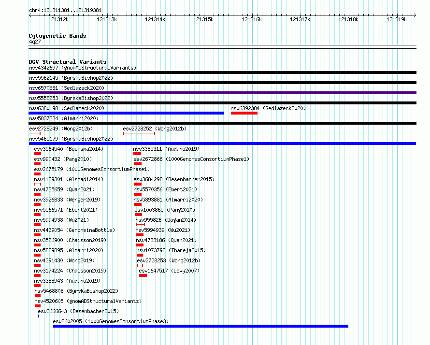The height and width of the screenshot is (345, 430).
Task: Select esv3564540 Boomsma2014 variant
Action: pyautogui.click(x=38, y=154)
